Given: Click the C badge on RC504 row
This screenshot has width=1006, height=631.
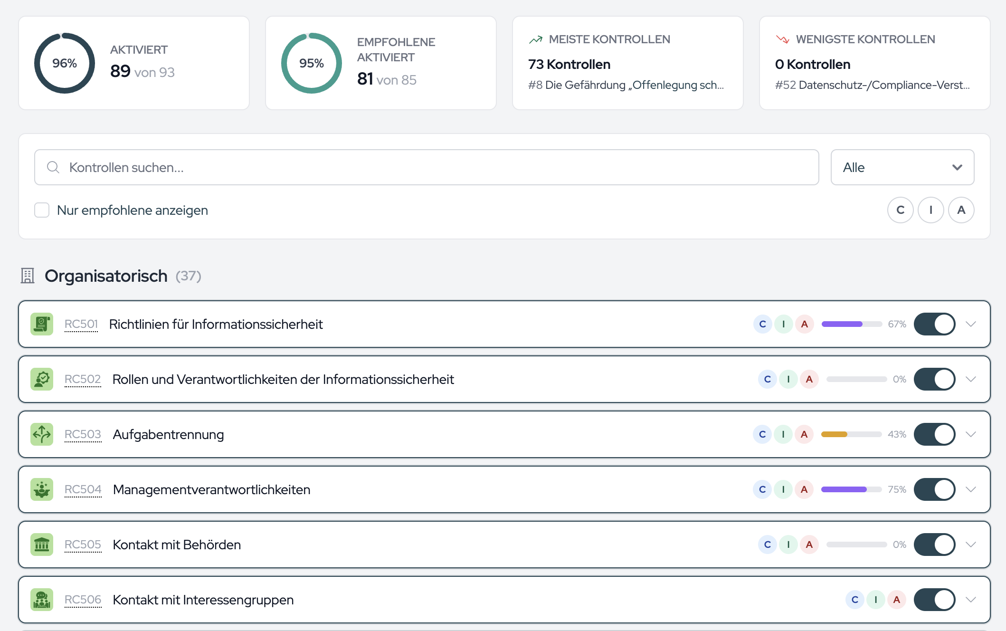Looking at the screenshot, I should pos(762,489).
